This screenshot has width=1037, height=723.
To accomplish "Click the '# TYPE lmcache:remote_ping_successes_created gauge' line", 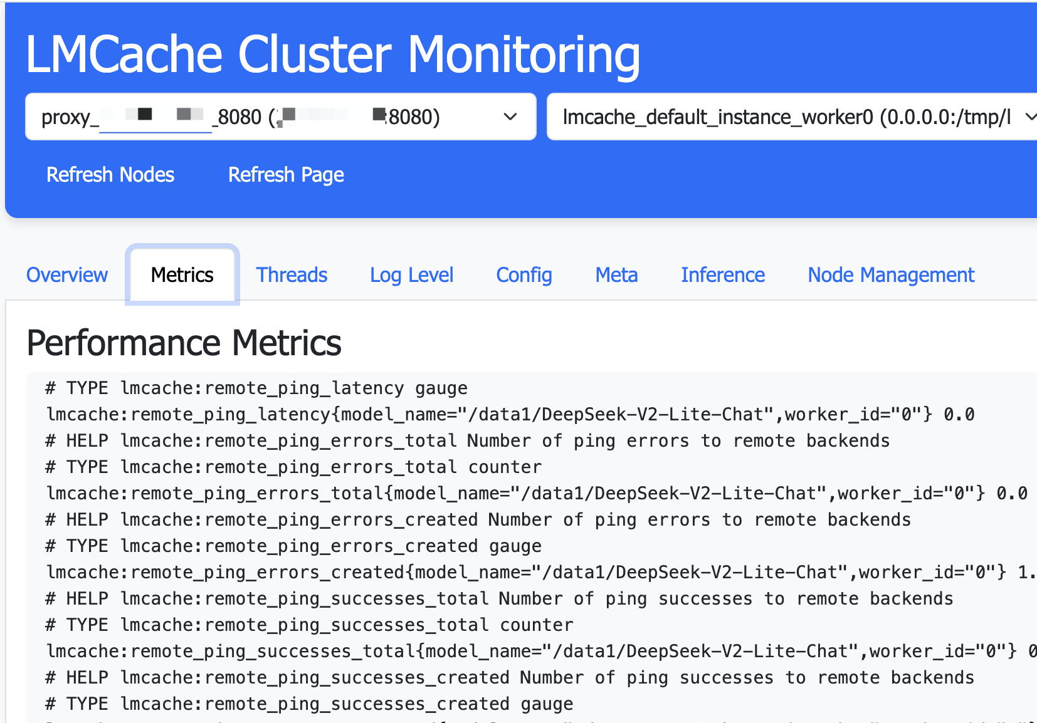I will (x=309, y=704).
